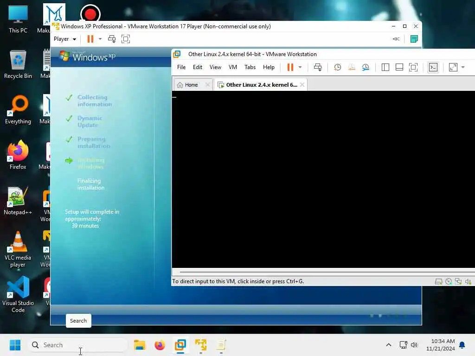Toggle the console view button
This screenshot has height=356, width=475.
coord(433,67)
